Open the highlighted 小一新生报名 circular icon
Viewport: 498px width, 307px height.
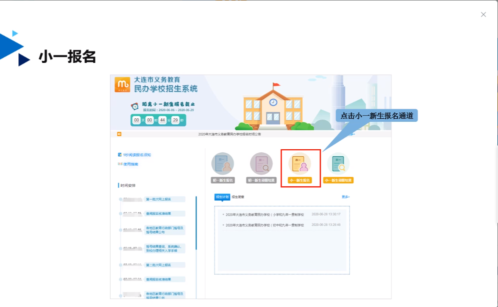tap(300, 163)
